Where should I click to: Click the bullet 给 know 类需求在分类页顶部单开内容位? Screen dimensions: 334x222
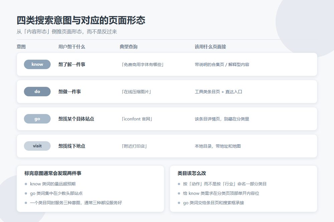[221, 193]
